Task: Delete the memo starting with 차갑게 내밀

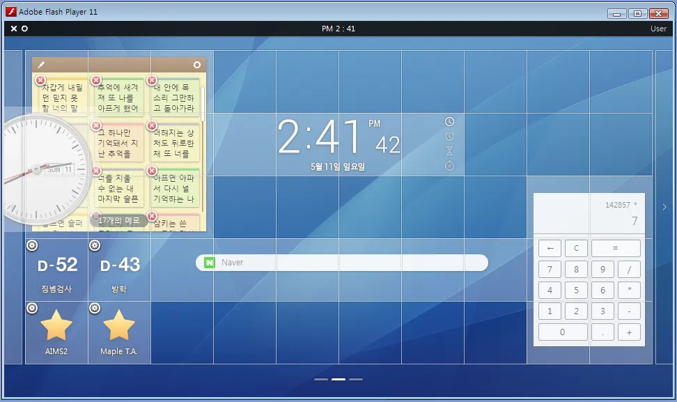Action: pos(40,80)
